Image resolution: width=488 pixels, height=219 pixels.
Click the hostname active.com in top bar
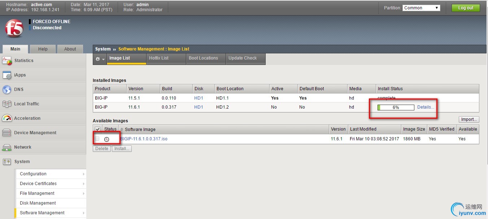42,5
